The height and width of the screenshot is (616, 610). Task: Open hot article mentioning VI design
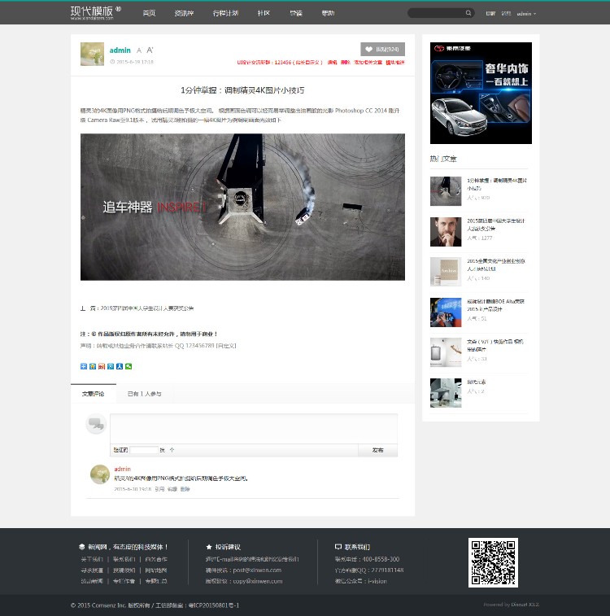[495, 345]
